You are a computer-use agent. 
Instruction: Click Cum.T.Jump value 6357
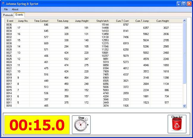click(146, 28)
